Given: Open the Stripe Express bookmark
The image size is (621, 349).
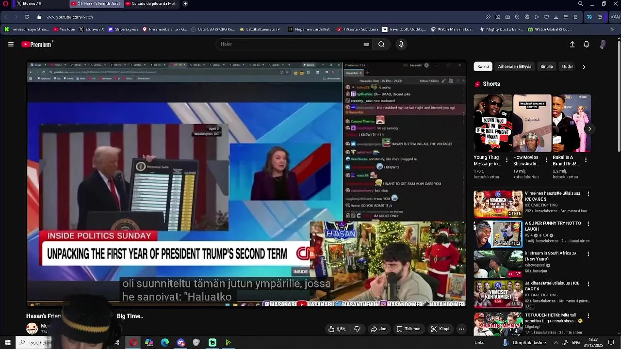Looking at the screenshot, I should (123, 29).
